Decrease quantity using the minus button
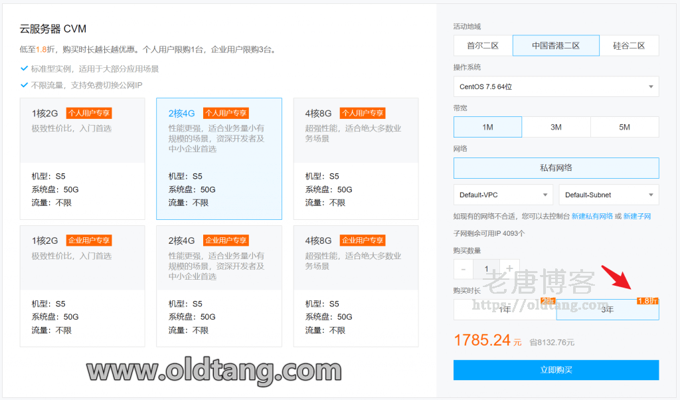The image size is (680, 400). (463, 269)
